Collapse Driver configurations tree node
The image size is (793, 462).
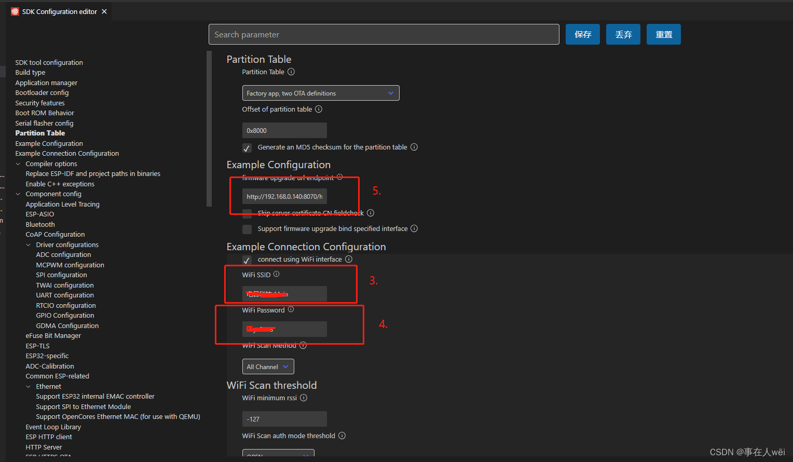pos(29,244)
